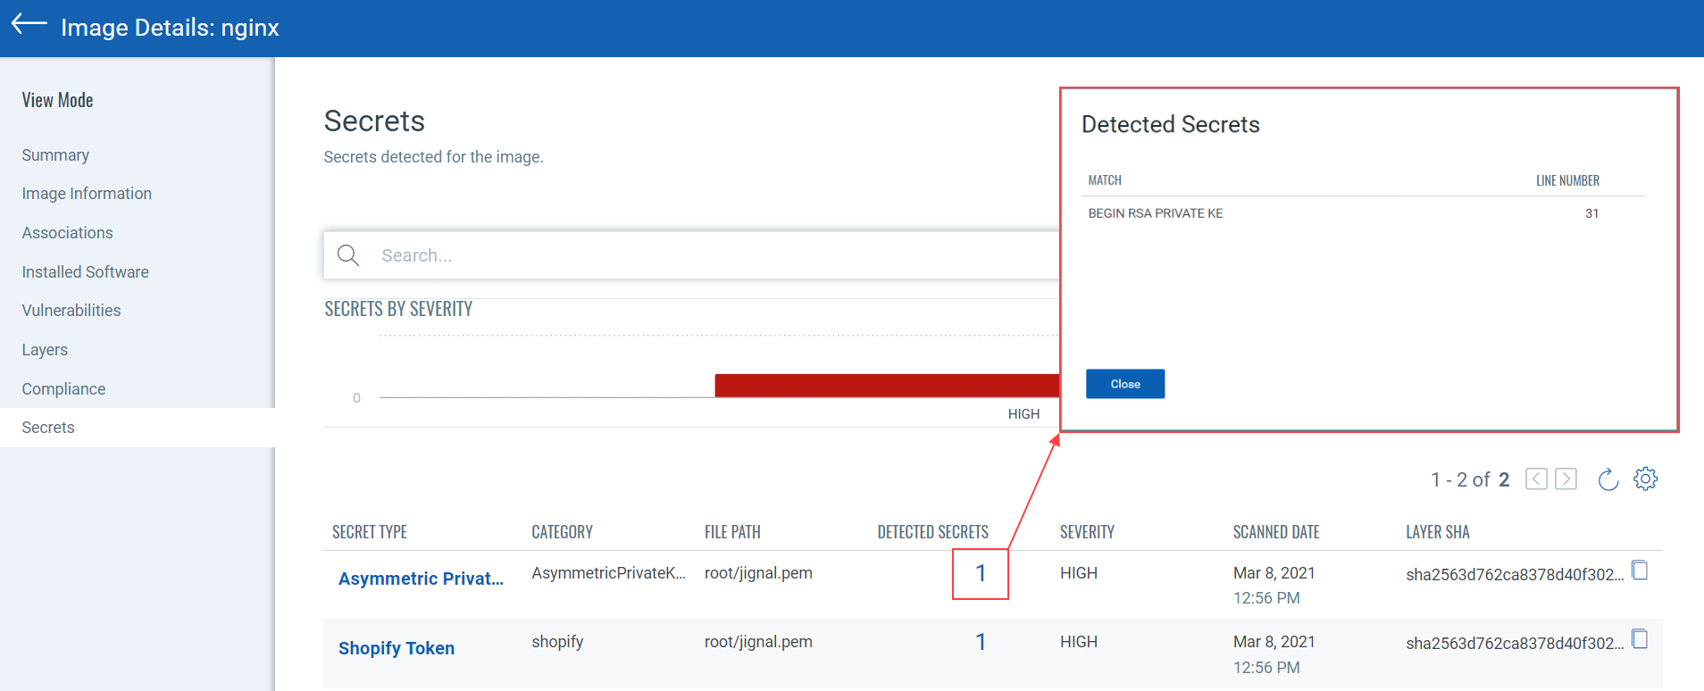The image size is (1704, 691).
Task: Go back using the arrow icon
Action: (x=29, y=24)
